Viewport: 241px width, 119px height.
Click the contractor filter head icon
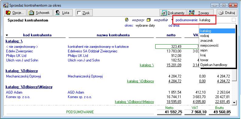click(x=127, y=20)
